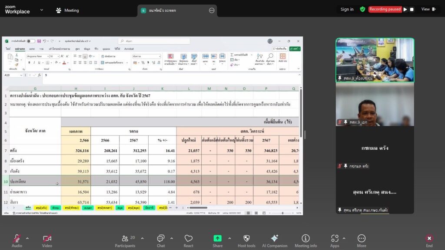Open the View layout menu
This screenshot has width=445, height=250.
click(428, 10)
